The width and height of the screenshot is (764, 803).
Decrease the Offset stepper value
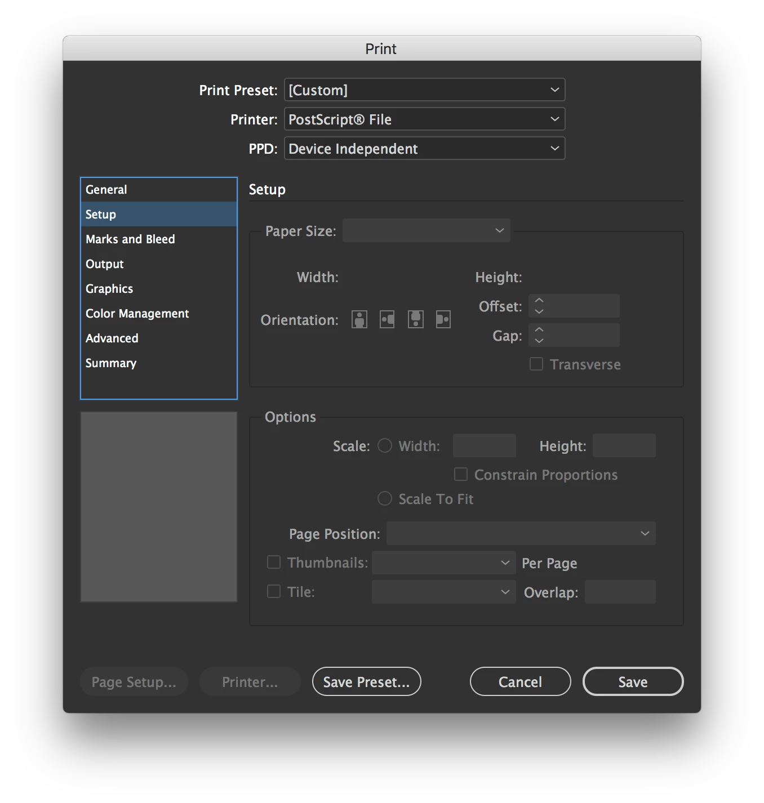pos(539,311)
